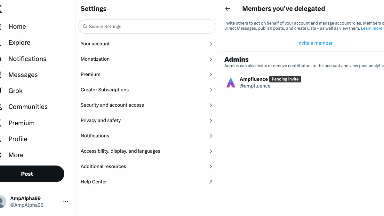Select Communities in the sidebar
Screen dimensions: 384x216
[28, 107]
